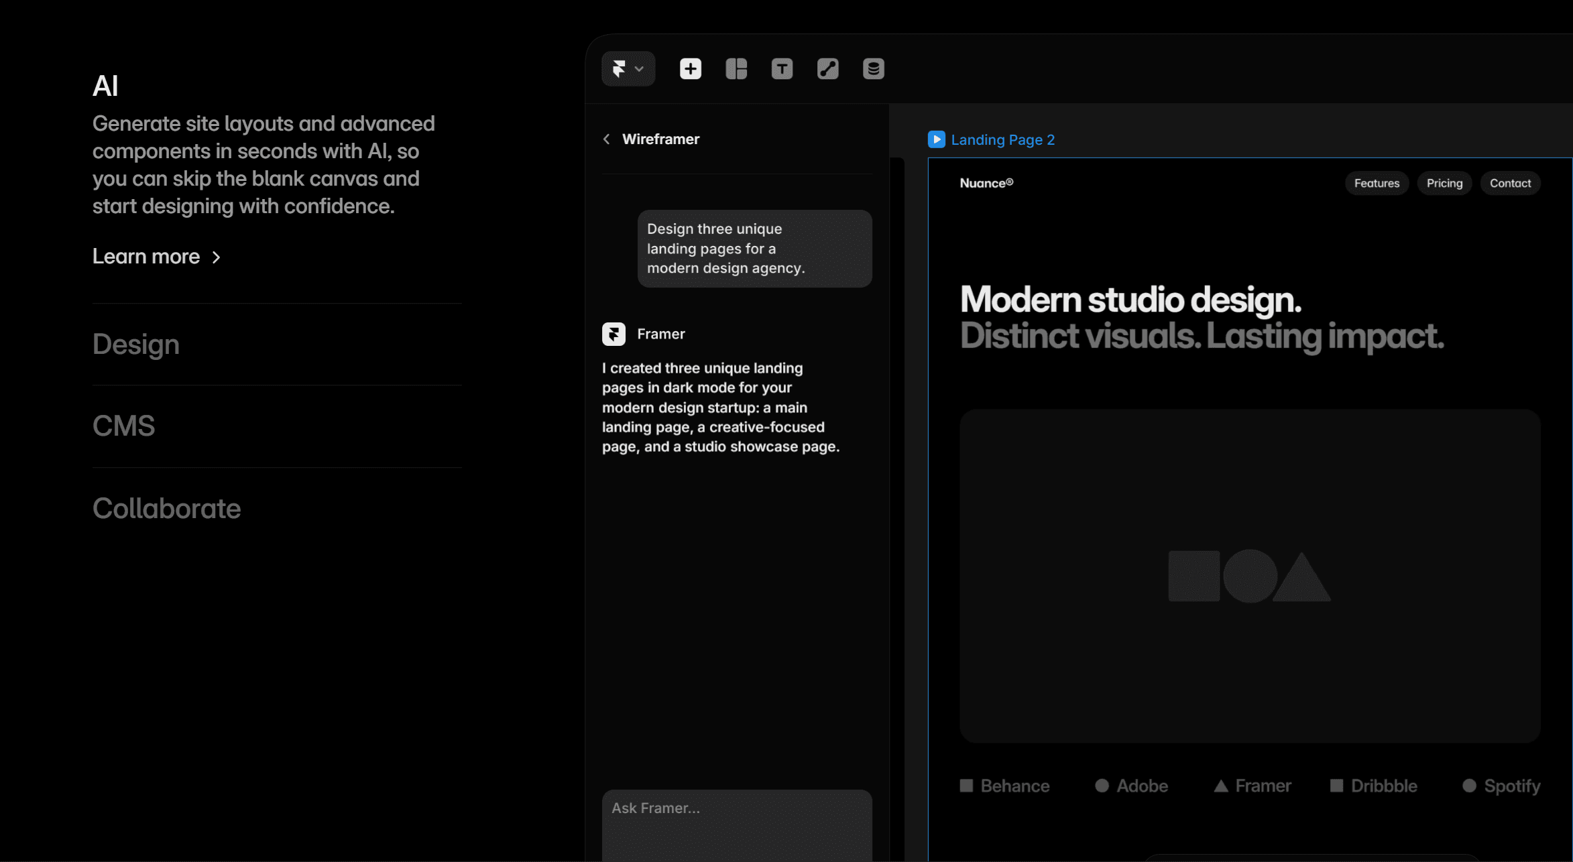1573x862 pixels.
Task: Select the Landing Page 2 label
Action: [1003, 139]
